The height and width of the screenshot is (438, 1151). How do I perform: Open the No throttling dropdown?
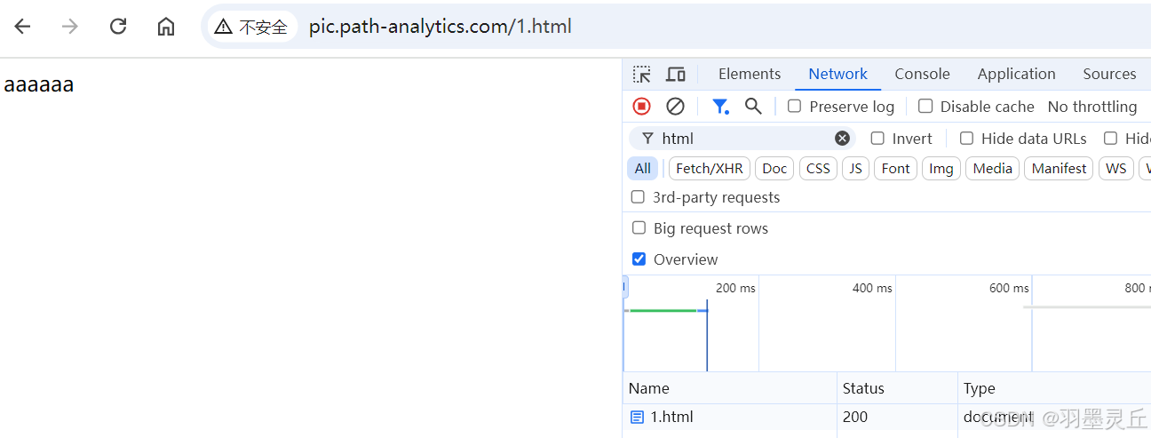click(x=1091, y=107)
